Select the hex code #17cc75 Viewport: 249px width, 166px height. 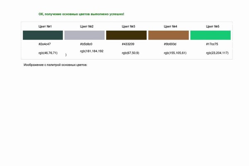(x=212, y=44)
